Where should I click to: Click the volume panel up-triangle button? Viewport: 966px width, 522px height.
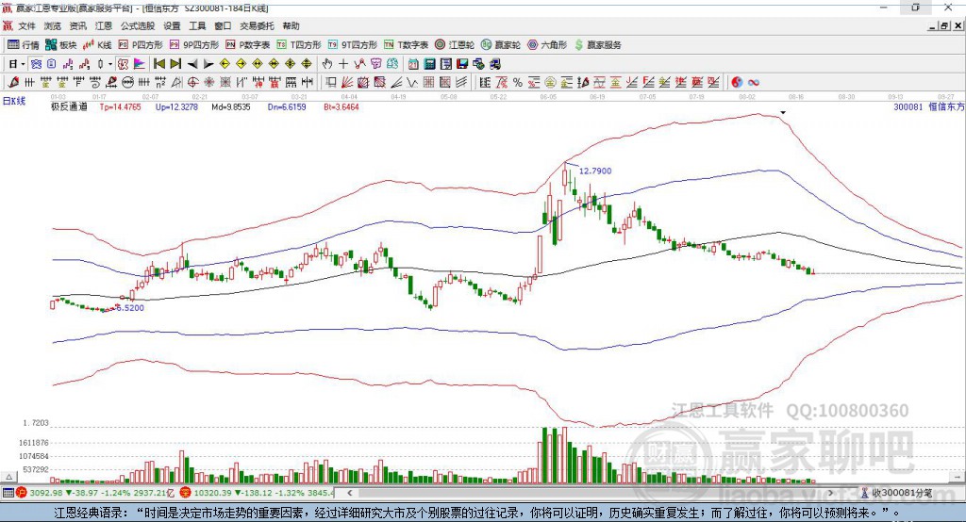8,477
